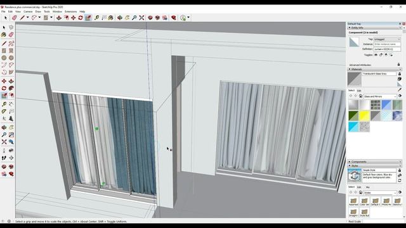Toggle Cast Shadows icon in Entity Info
406x228 pixels.
(x=391, y=55)
